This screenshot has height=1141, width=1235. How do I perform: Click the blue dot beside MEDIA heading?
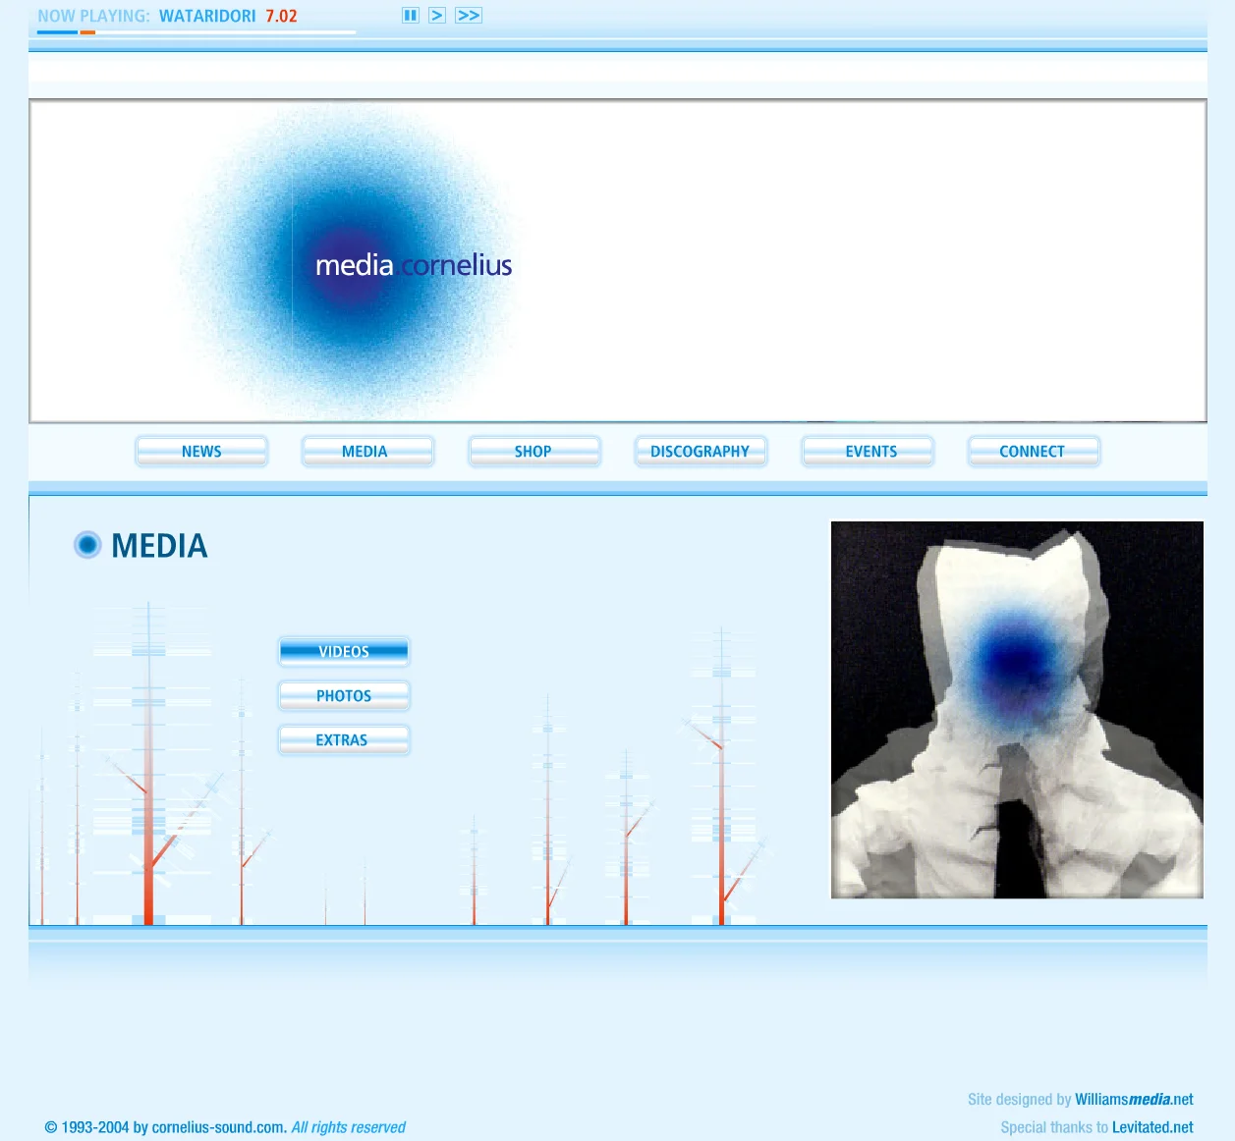(x=87, y=545)
